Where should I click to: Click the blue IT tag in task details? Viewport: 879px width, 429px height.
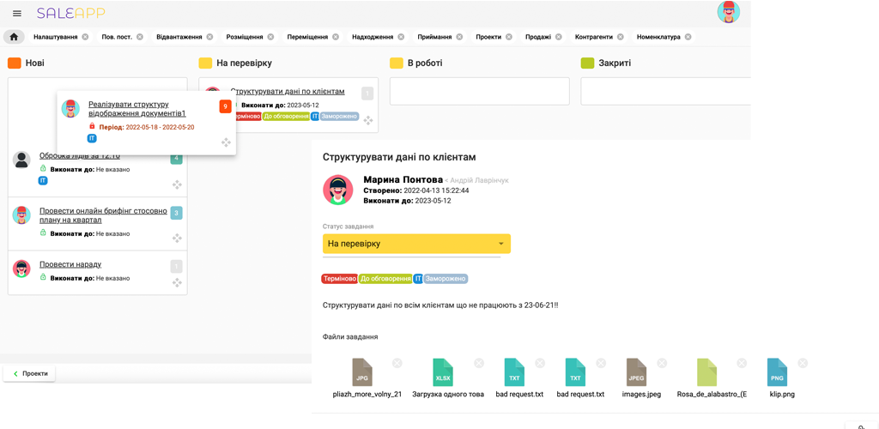click(x=418, y=278)
